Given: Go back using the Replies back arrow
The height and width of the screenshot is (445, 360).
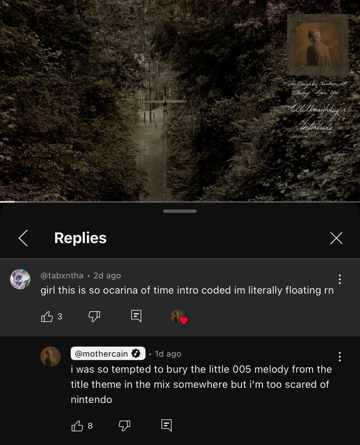Looking at the screenshot, I should [23, 238].
